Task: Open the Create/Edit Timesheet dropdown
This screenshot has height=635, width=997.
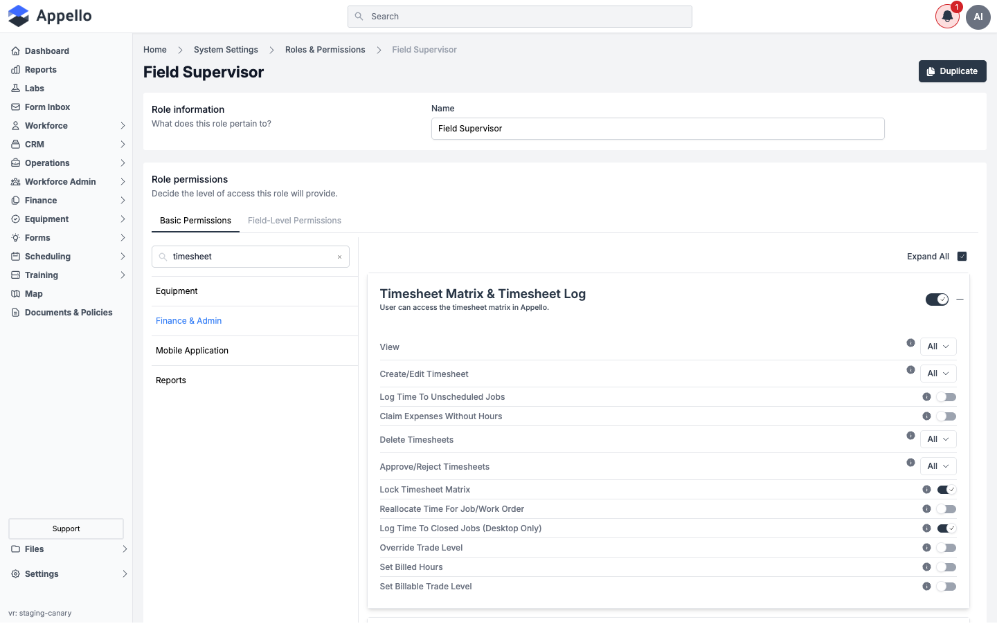Action: [938, 374]
